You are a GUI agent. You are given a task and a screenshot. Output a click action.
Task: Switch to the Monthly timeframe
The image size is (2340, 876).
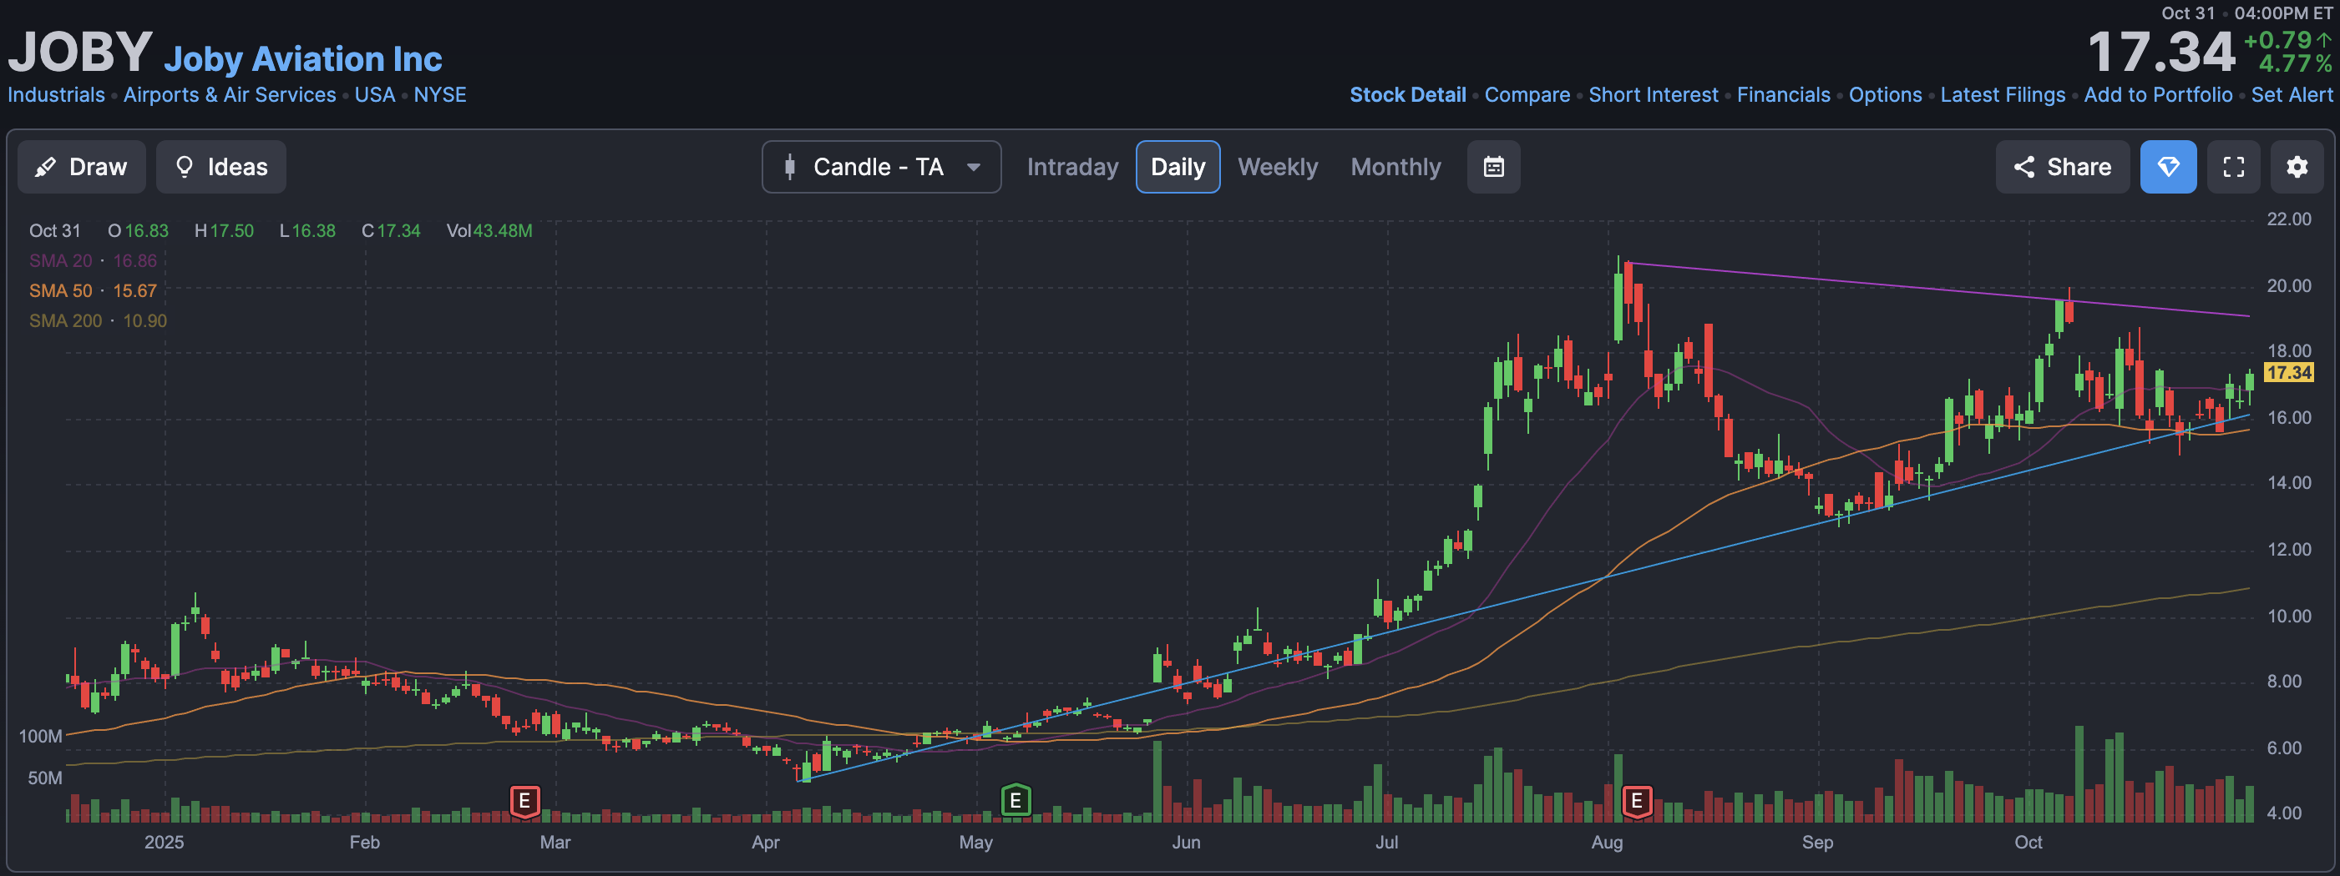pyautogui.click(x=1395, y=167)
